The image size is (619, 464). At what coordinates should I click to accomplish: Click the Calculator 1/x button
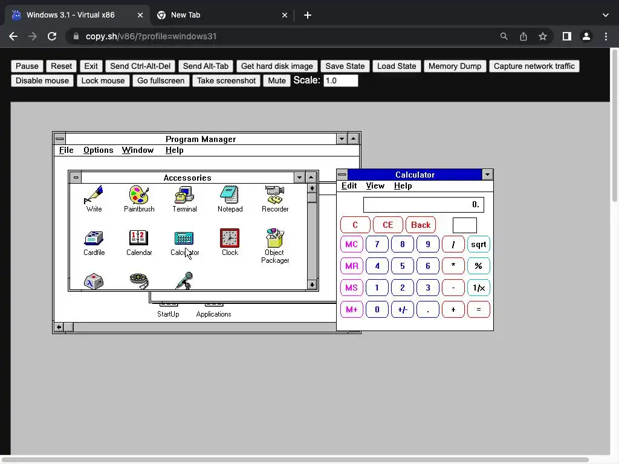pyautogui.click(x=479, y=288)
